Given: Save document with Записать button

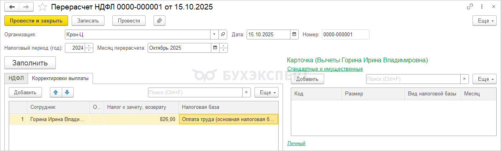Looking at the screenshot, I should 88,21.
